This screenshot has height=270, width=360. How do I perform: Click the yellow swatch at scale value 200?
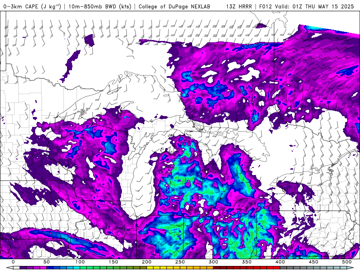click(150, 268)
